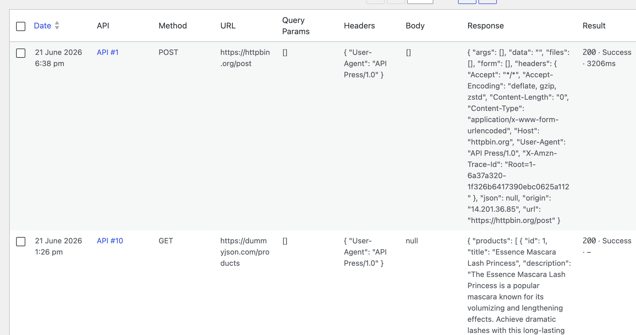The height and width of the screenshot is (335, 636).
Task: Tick the select-all checkbox in the header
Action: [x=21, y=26]
